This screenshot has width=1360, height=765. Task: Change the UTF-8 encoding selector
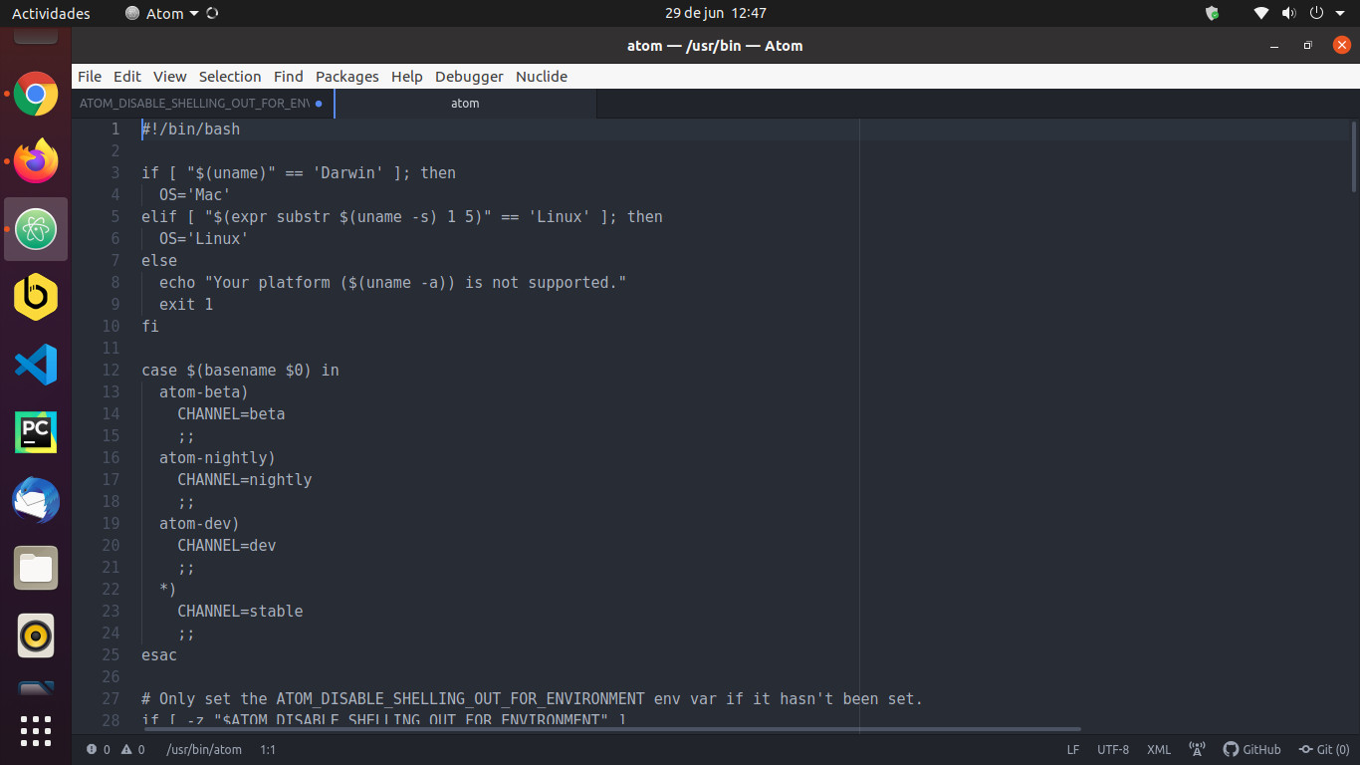(1113, 749)
